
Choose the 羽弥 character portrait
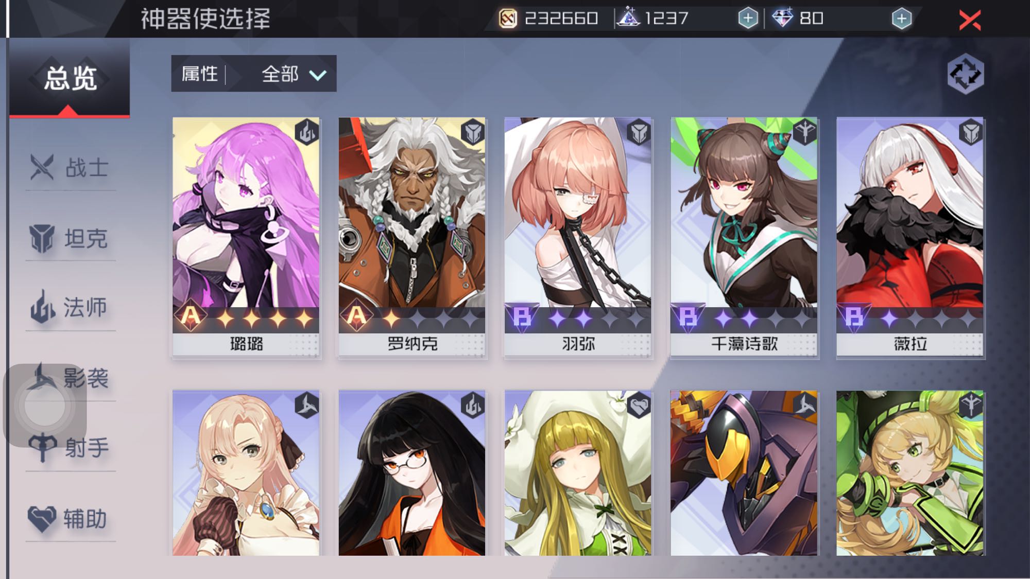(x=578, y=237)
